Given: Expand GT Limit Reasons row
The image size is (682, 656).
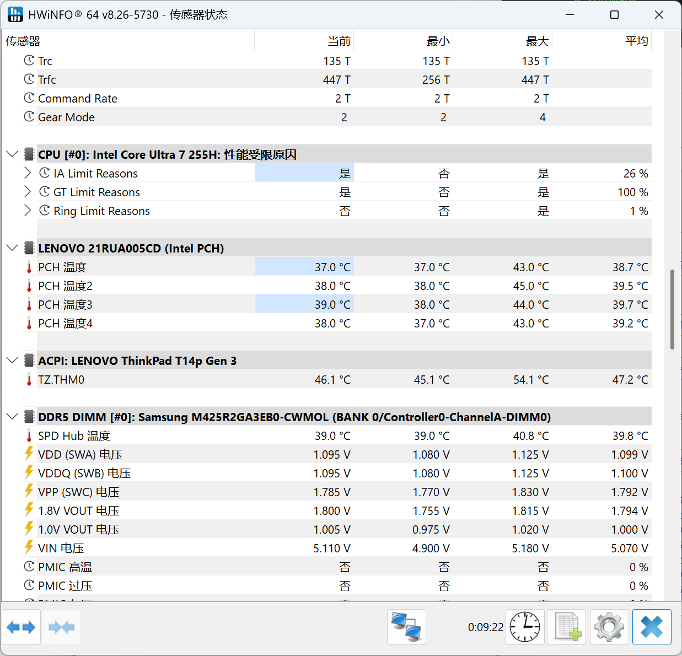Looking at the screenshot, I should pyautogui.click(x=28, y=191).
